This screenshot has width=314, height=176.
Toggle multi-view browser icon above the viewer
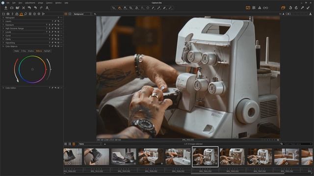pos(66,14)
